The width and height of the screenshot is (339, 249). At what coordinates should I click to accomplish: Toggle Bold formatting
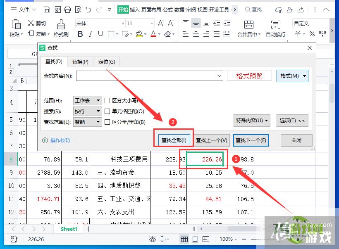pyautogui.click(x=80, y=34)
